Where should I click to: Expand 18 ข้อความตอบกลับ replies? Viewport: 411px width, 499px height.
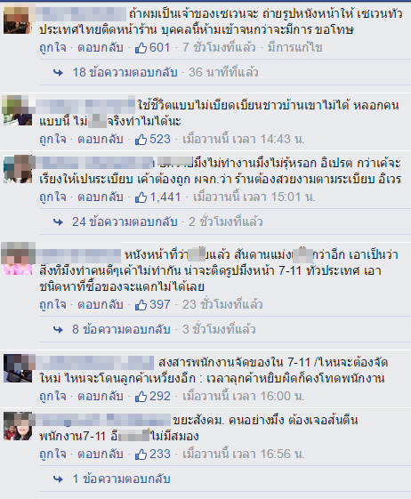pyautogui.click(x=125, y=73)
